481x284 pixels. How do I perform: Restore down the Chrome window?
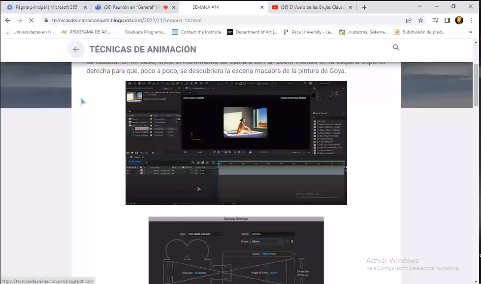pyautogui.click(x=453, y=6)
